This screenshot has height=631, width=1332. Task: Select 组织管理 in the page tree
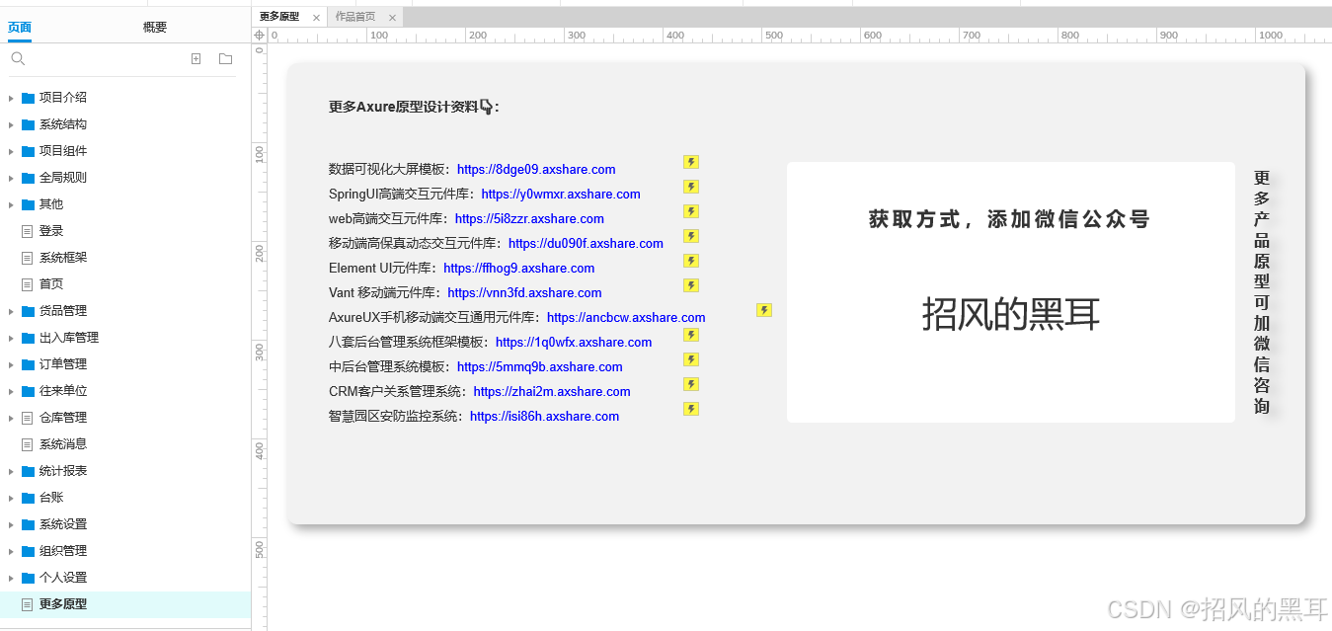point(63,551)
